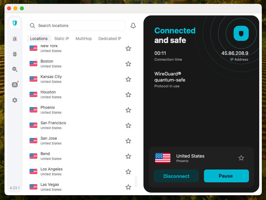Image resolution: width=266 pixels, height=200 pixels.
Task: Connect to Las Vegas, United States
Action: point(81,187)
